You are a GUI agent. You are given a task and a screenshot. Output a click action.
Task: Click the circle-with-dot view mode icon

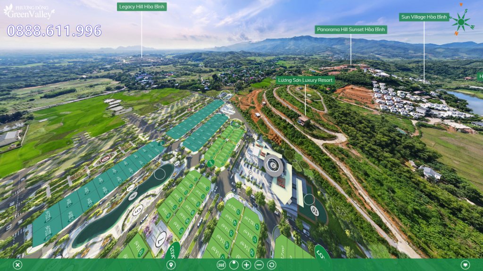click(234, 265)
